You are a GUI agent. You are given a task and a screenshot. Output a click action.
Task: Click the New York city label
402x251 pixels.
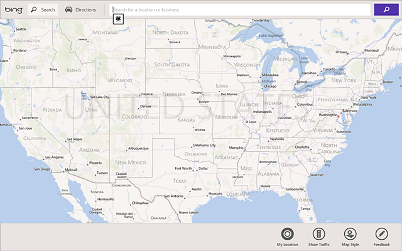tap(369, 98)
